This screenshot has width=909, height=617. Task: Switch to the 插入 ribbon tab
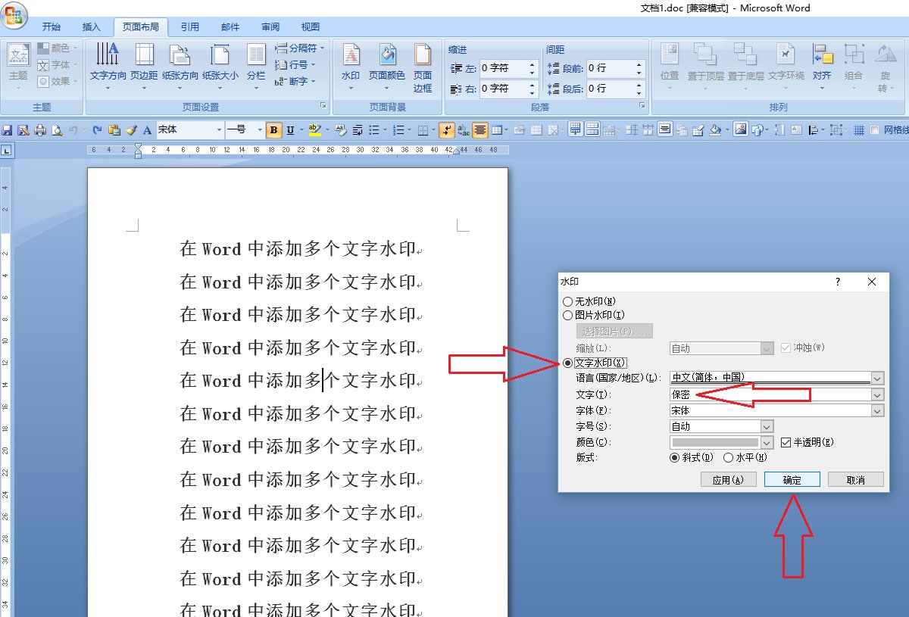(x=91, y=26)
